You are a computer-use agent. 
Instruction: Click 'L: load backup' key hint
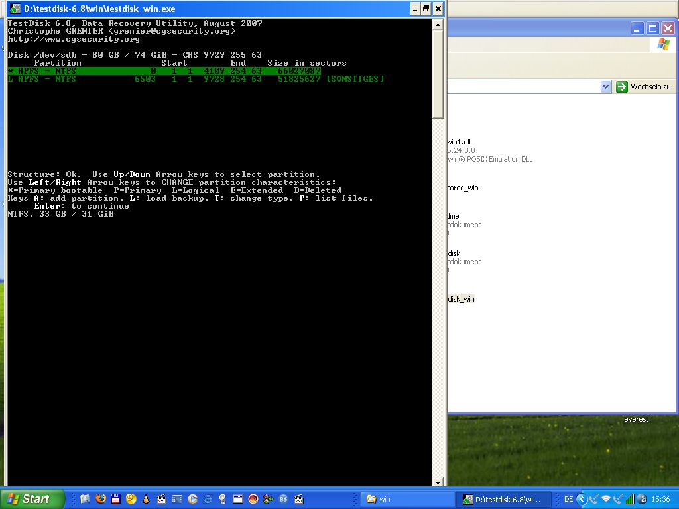click(x=169, y=198)
